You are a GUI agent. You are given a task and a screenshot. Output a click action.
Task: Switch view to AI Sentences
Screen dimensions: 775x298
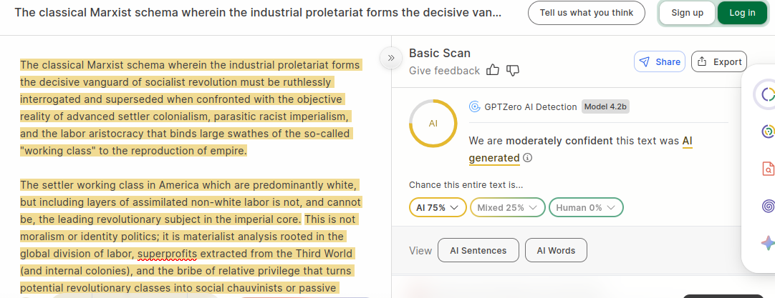tap(478, 251)
